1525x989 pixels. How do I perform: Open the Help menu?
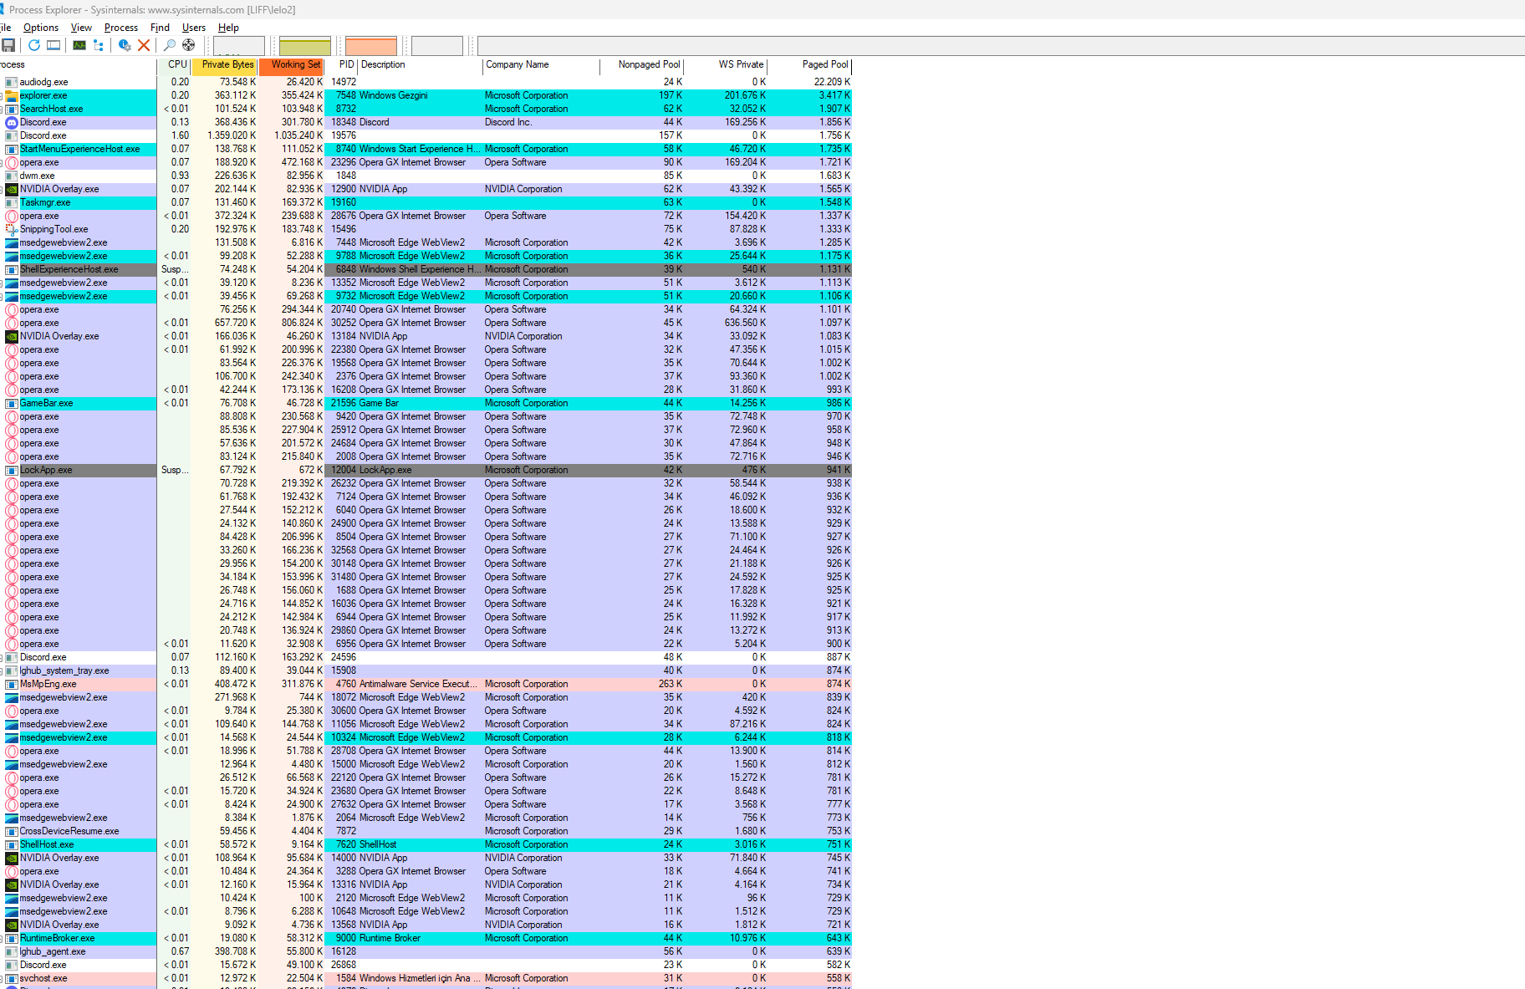(x=228, y=28)
